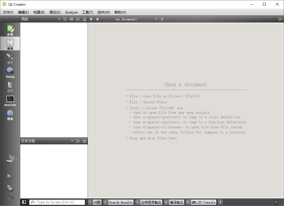Open the 工具(T) menu
This screenshot has height=206, width=284.
(x=87, y=12)
